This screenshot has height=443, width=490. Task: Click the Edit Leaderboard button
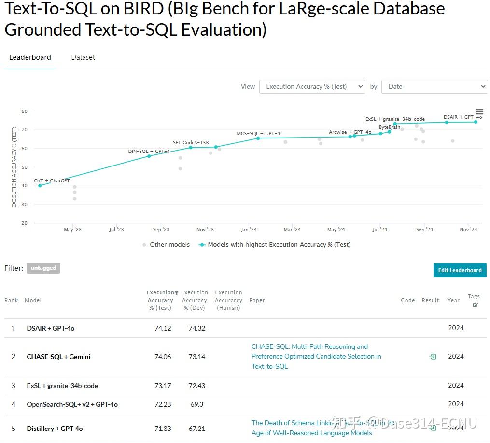click(x=460, y=270)
